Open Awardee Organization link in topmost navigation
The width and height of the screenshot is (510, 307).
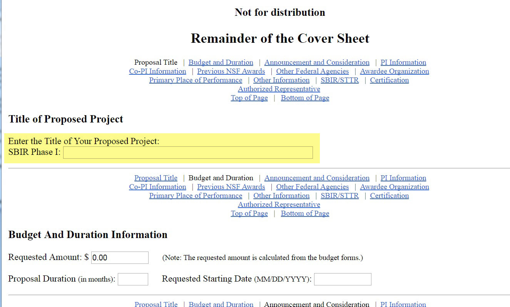click(x=395, y=71)
